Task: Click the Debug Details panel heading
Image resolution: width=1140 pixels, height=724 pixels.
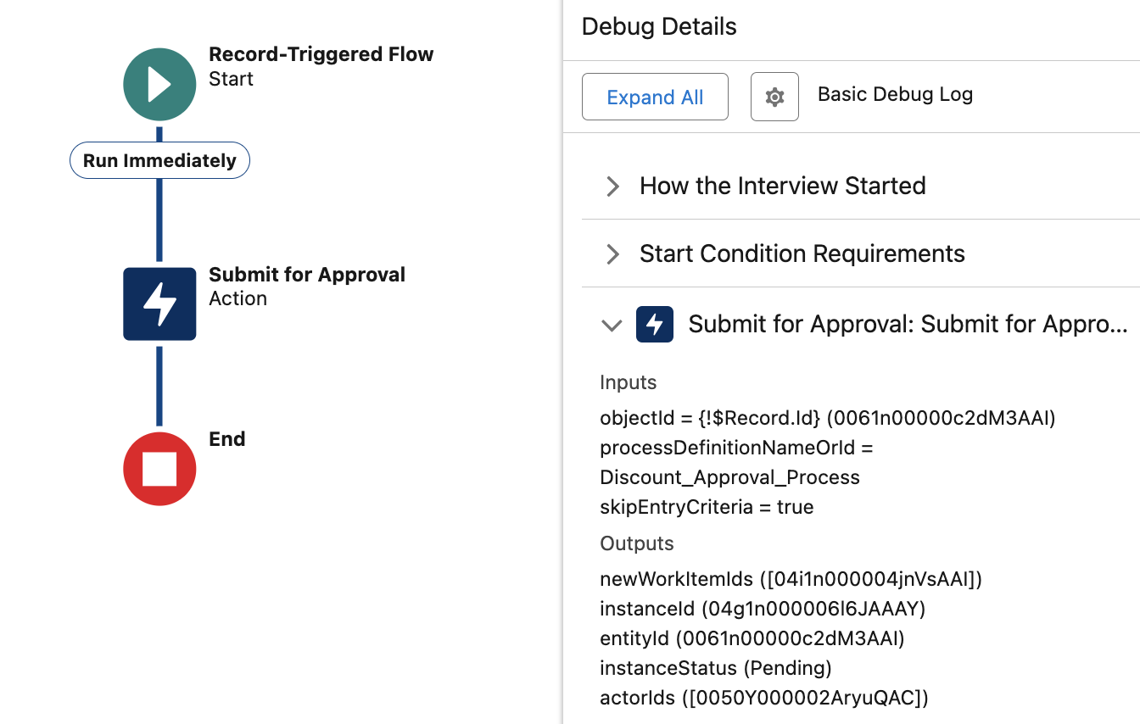Action: point(659,26)
